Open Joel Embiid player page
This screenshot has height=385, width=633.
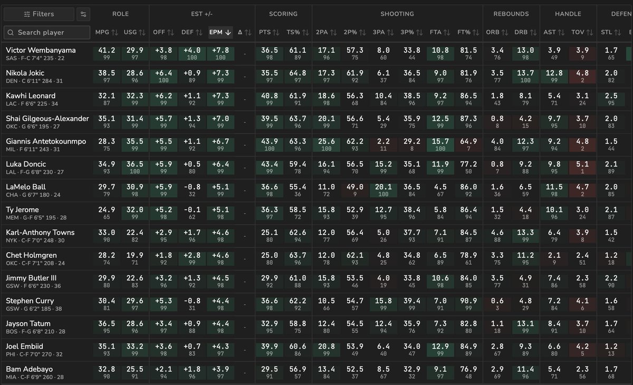pos(25,346)
